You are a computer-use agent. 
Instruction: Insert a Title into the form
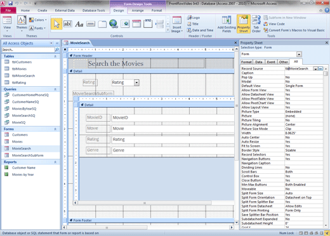click(x=193, y=24)
